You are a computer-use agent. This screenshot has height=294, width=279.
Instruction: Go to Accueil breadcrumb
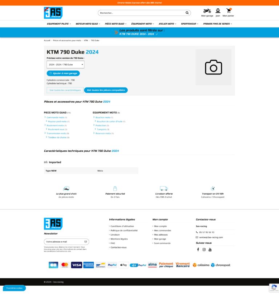(x=47, y=41)
